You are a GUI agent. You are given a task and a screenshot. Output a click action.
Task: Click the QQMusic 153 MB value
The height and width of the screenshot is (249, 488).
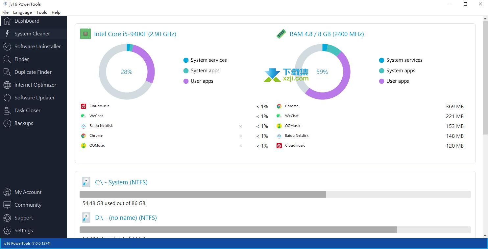pyautogui.click(x=455, y=126)
